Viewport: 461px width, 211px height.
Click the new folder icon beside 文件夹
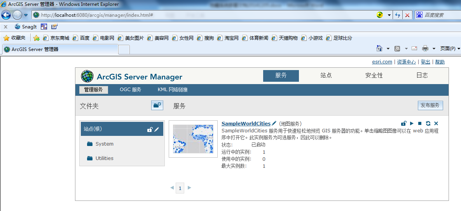(x=157, y=105)
